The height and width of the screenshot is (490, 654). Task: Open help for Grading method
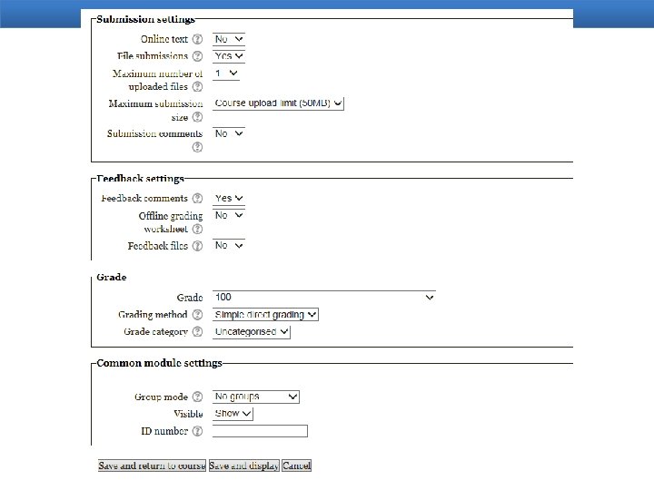(x=197, y=315)
